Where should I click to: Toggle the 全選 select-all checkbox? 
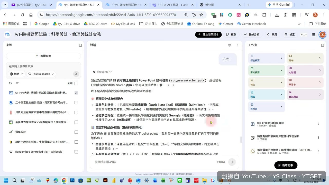pos(76,83)
